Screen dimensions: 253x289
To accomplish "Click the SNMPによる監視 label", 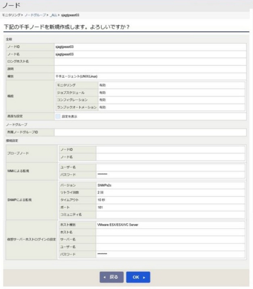I will (19, 200).
